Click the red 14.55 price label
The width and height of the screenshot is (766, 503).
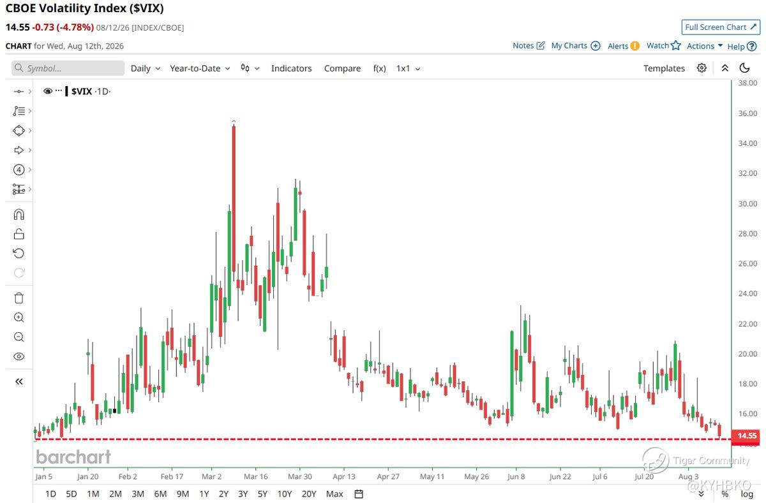click(746, 436)
